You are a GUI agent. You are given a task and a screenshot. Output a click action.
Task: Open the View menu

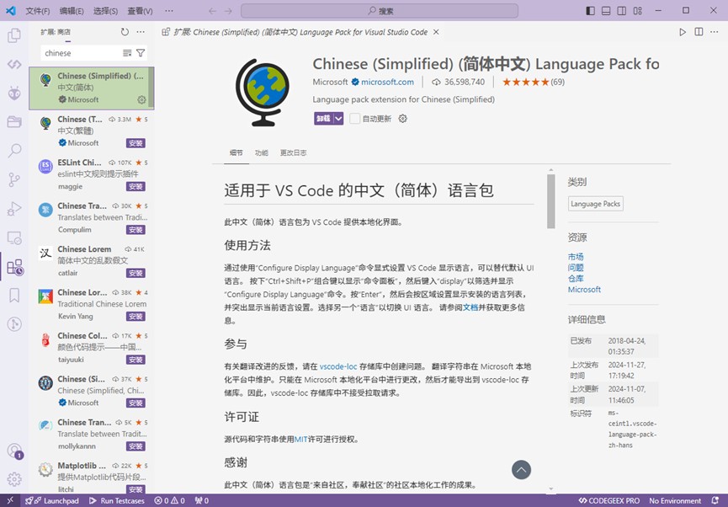tap(140, 11)
